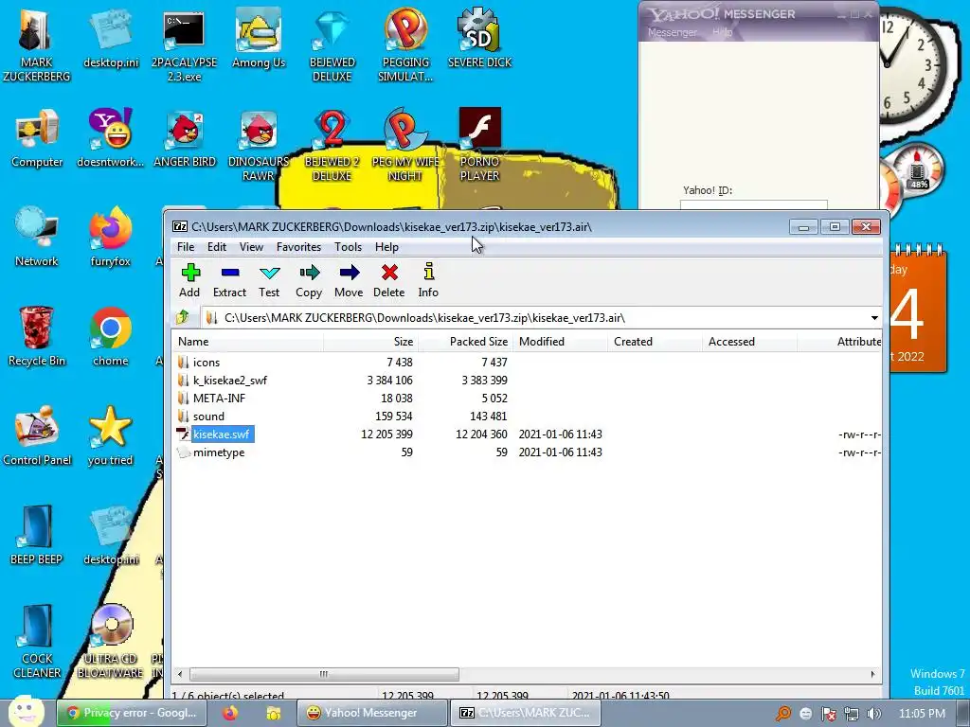Click the Extract toolbar icon
Screen dimensions: 970x727
[x=229, y=279]
